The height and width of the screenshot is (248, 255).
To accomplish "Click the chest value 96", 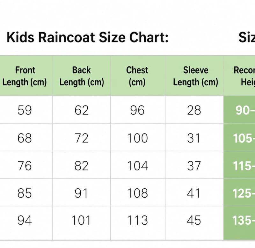I will click(137, 110).
